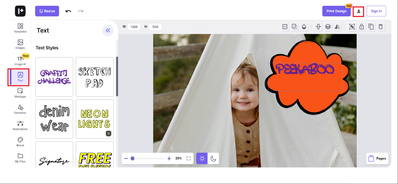Switch to the Elements sidebar tab
This screenshot has width=398, height=184.
click(x=20, y=109)
